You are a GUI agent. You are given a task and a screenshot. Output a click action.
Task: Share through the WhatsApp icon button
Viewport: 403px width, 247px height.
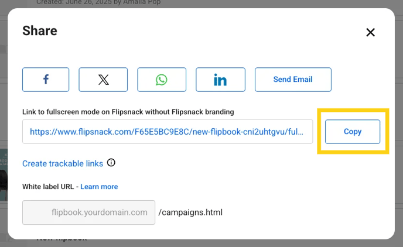pos(162,80)
